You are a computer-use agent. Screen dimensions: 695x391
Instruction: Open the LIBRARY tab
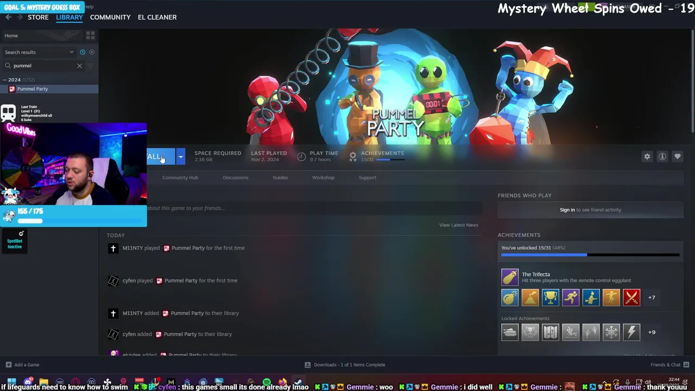click(x=69, y=17)
